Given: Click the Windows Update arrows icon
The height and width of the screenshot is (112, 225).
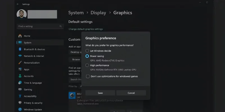Looking at the screenshot, I should point(20,109).
